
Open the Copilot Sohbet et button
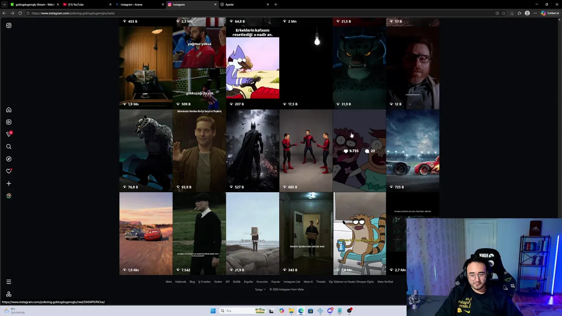coord(549,13)
